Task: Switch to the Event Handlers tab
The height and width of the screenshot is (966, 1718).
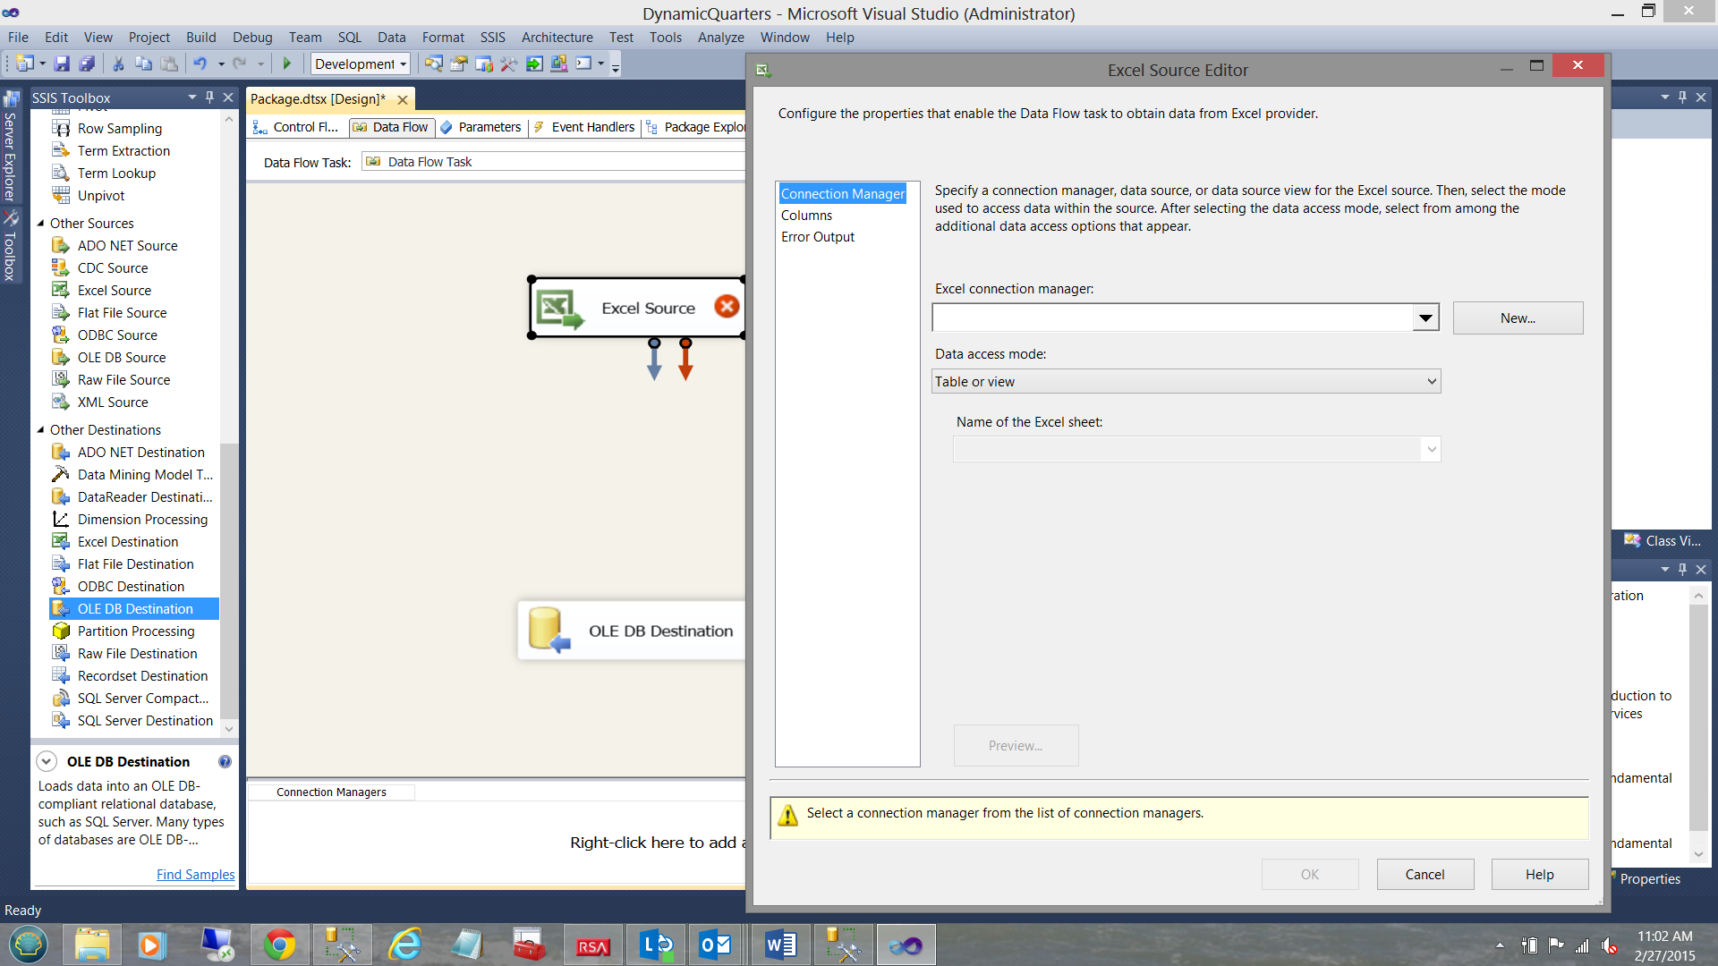Action: click(591, 127)
